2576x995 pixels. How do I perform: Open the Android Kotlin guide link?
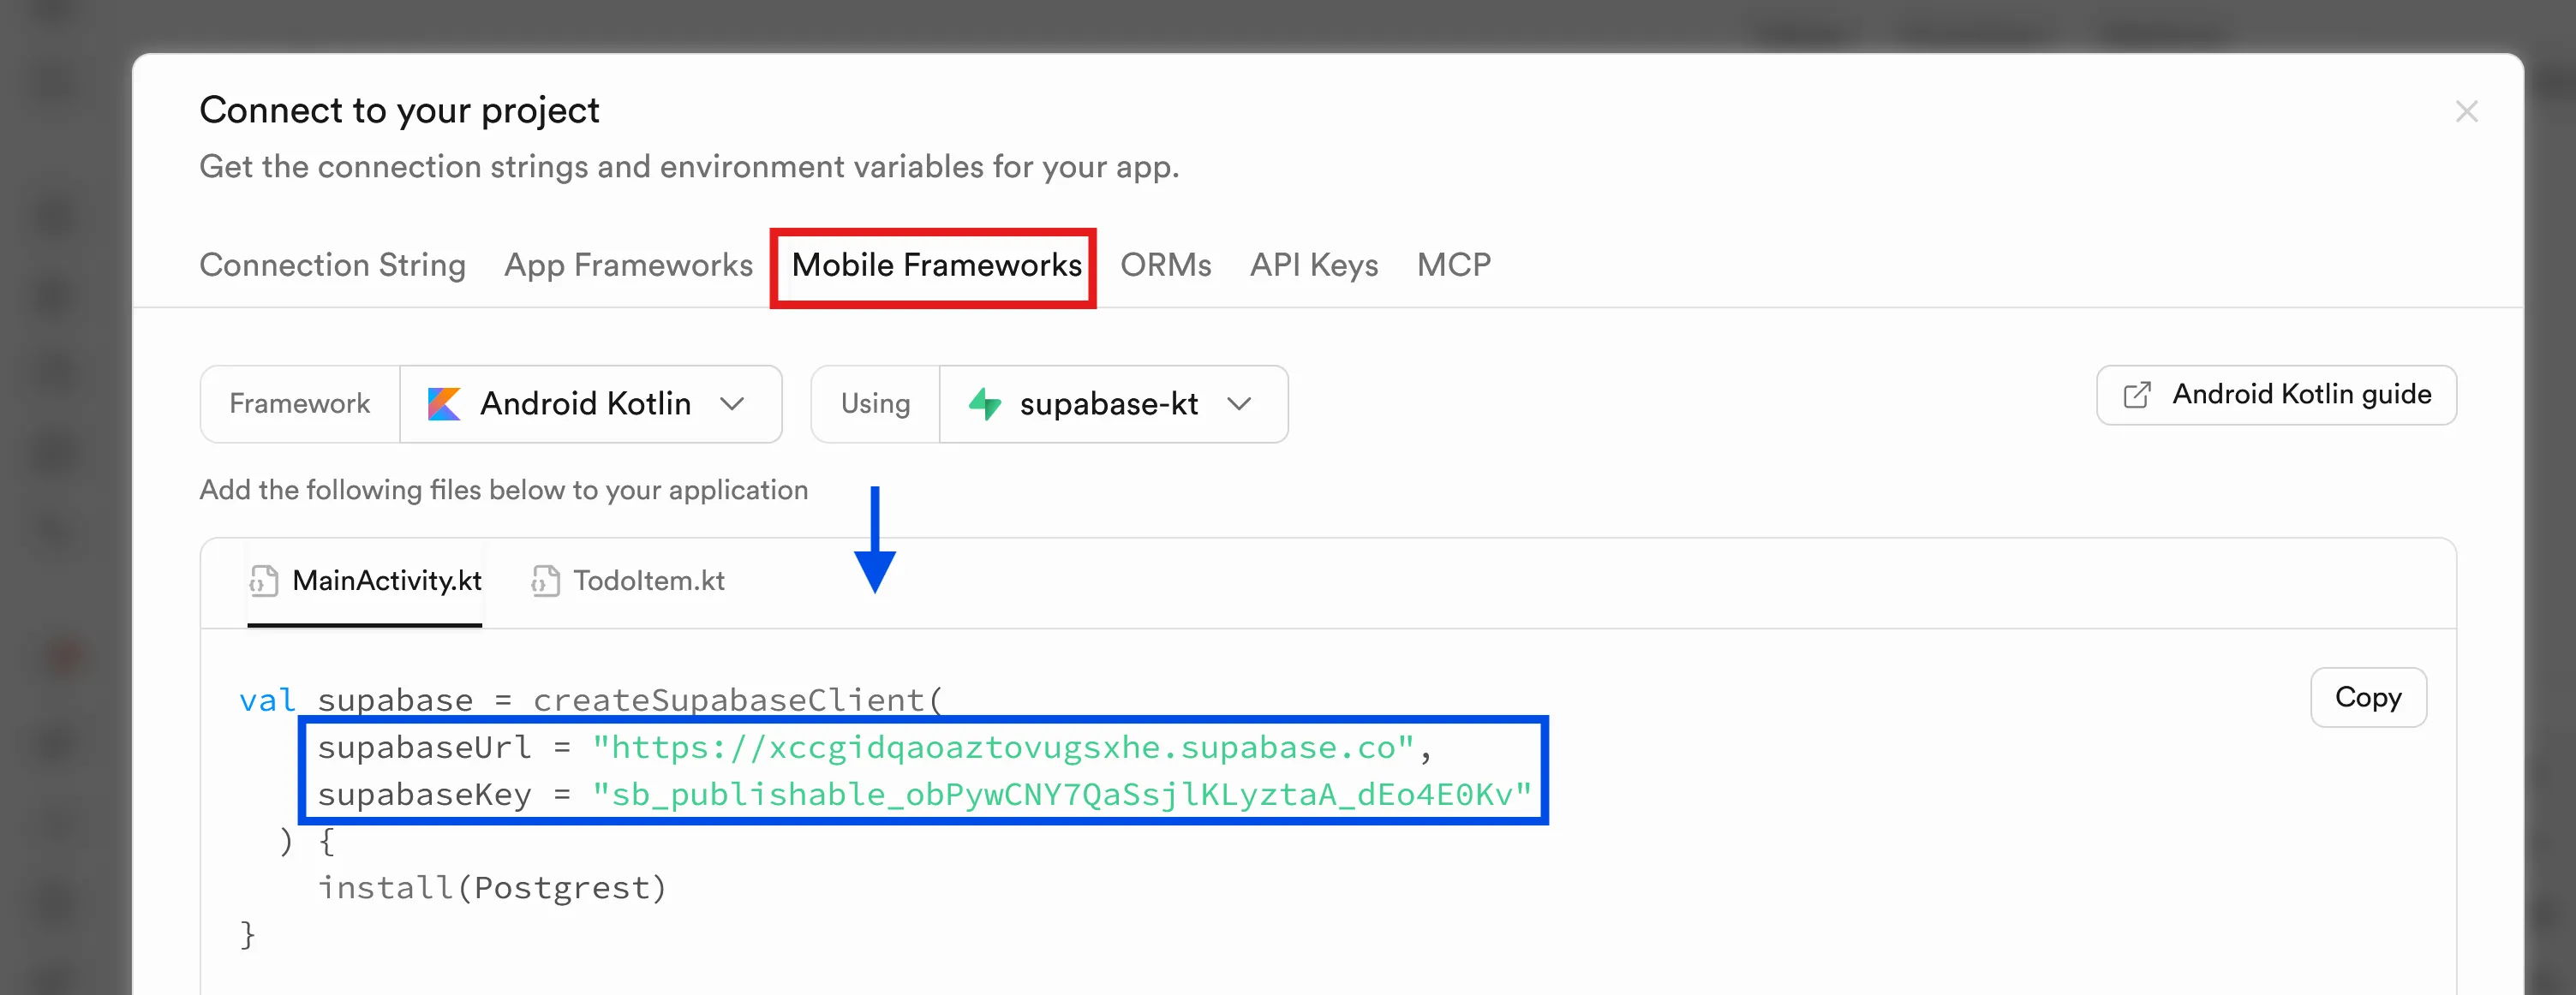pos(2276,395)
